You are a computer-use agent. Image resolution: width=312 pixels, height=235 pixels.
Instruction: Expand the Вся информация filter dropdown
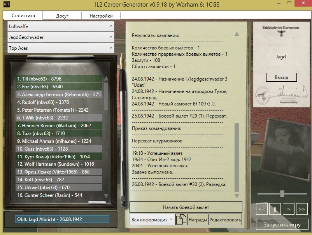[x=152, y=219]
